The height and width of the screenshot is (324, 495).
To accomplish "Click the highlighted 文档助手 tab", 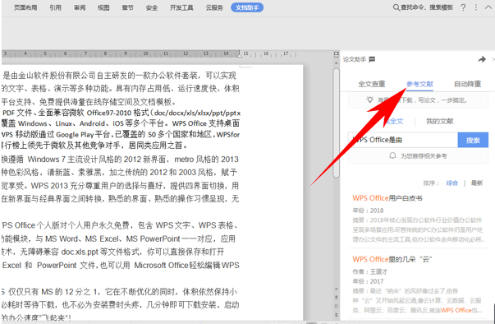I will (x=247, y=7).
